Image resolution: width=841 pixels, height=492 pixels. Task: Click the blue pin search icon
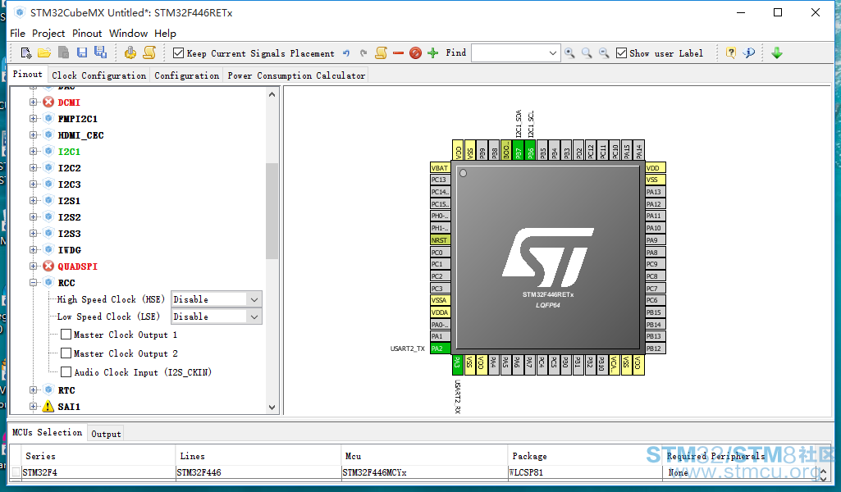pyautogui.click(x=749, y=52)
